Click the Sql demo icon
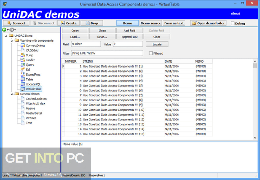This screenshot has width=260, height=180. (23, 70)
